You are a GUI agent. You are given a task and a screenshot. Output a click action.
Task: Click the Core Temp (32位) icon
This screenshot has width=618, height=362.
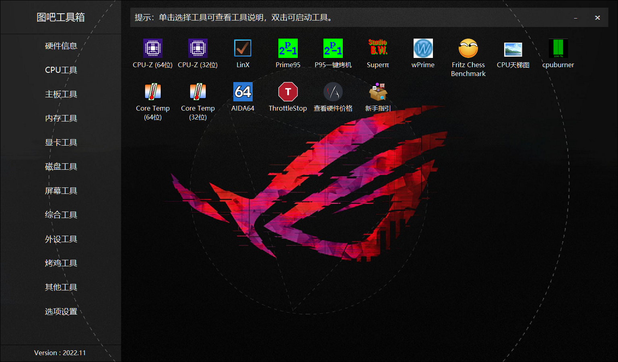point(198,92)
